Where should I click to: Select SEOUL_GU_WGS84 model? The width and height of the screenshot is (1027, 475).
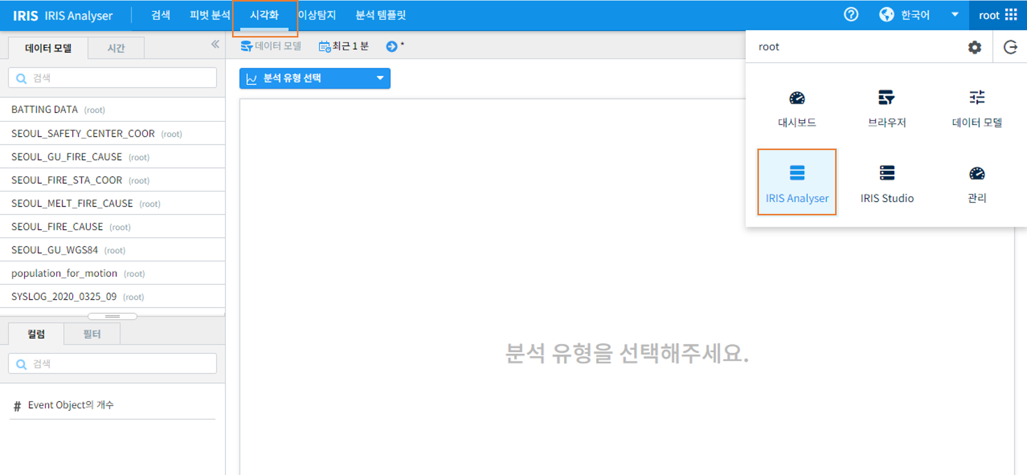[113, 250]
